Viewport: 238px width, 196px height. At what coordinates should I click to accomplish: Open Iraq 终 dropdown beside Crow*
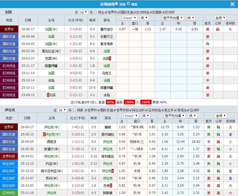[146, 116]
